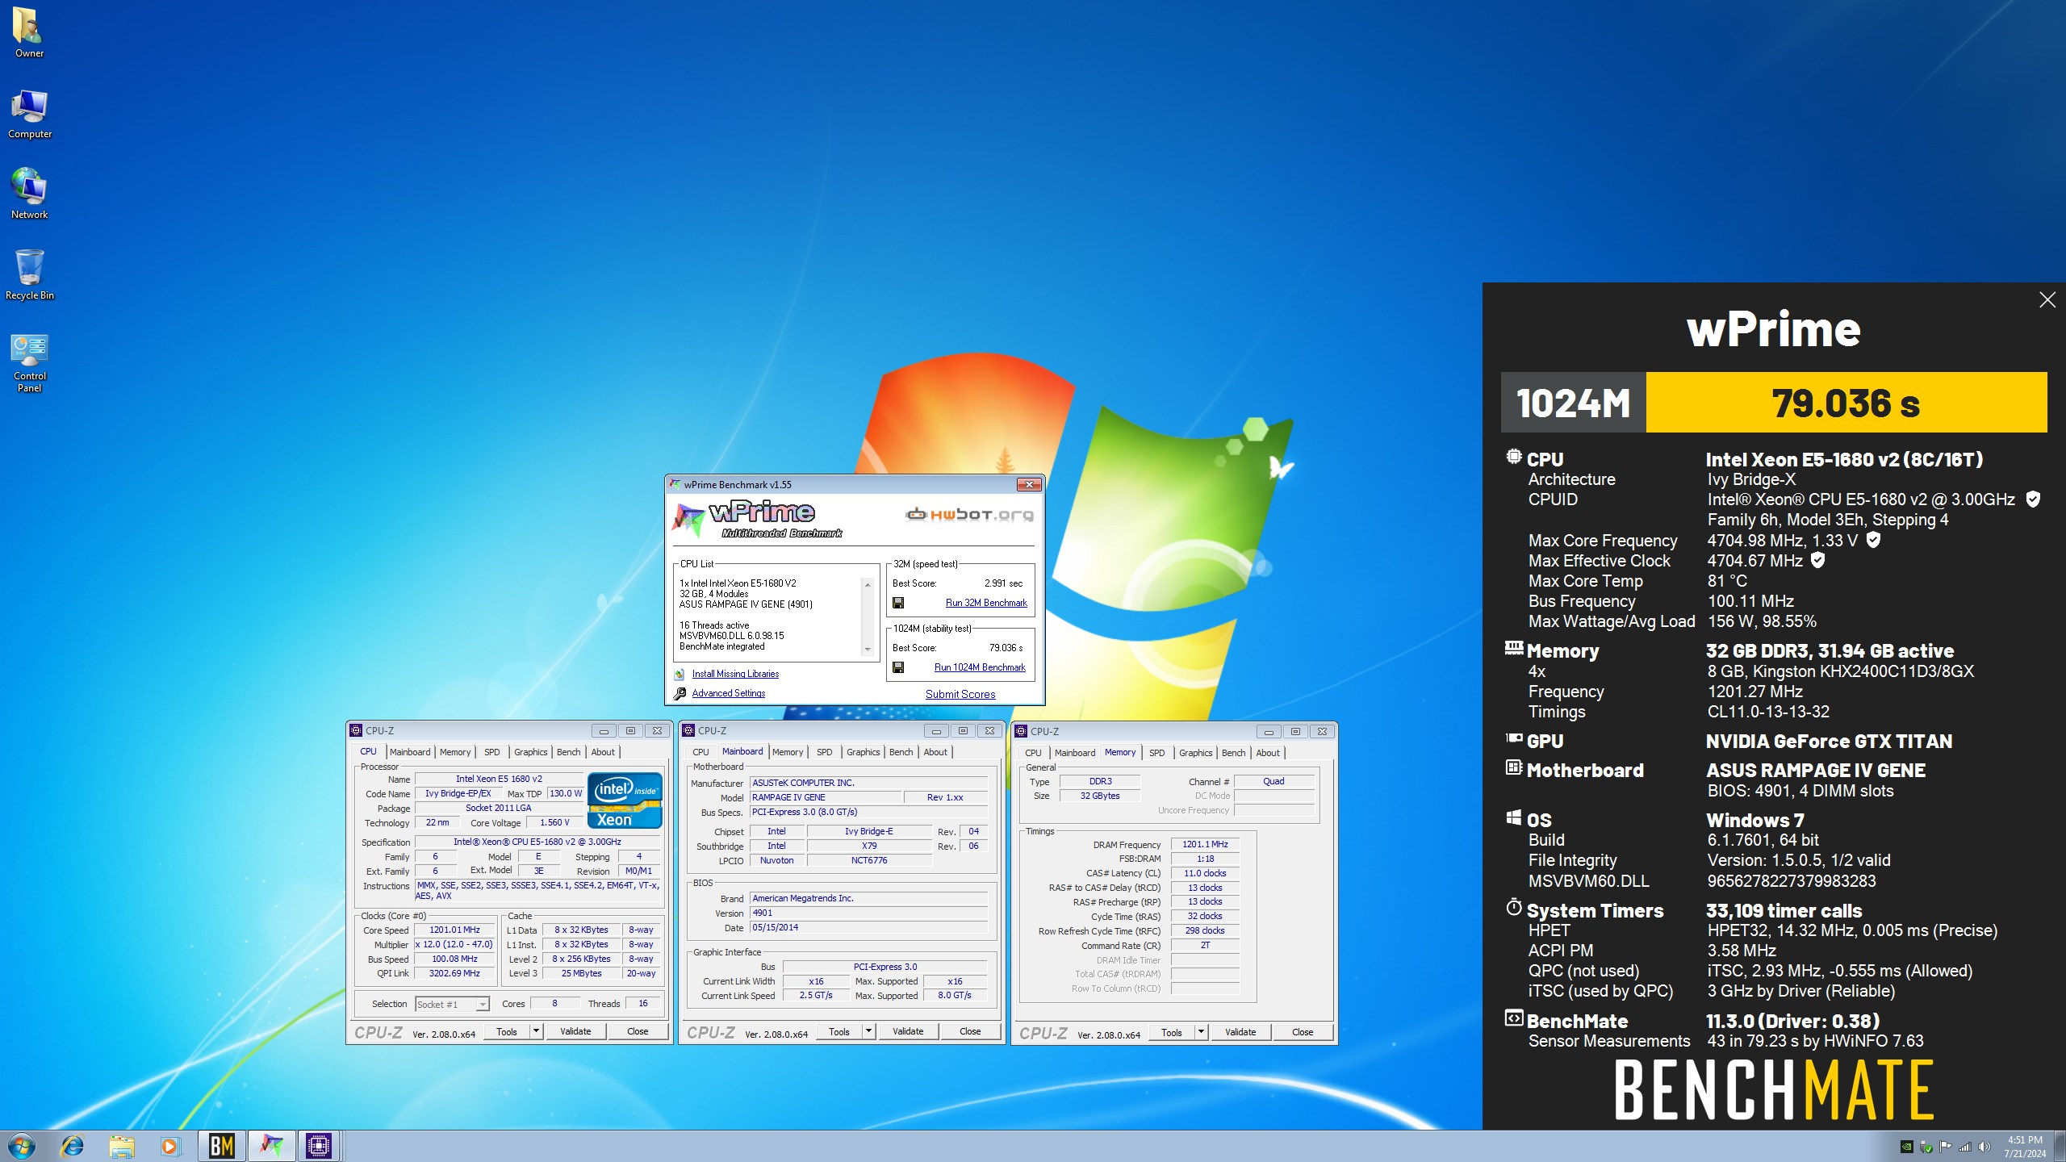This screenshot has height=1162, width=2066.
Task: Open the Windows Start orb
Action: [x=22, y=1145]
